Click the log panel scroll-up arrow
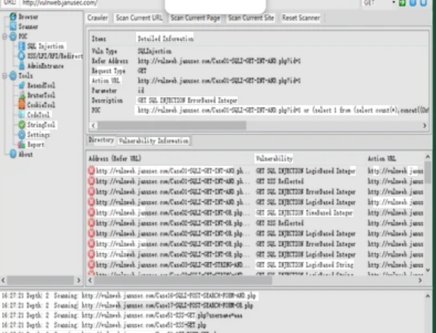Image resolution: width=436 pixels, height=333 pixels. [428, 295]
